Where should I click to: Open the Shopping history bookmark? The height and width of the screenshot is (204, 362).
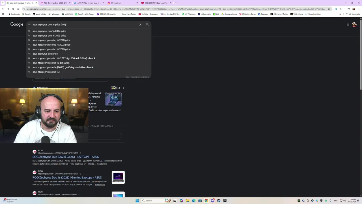pos(313,14)
